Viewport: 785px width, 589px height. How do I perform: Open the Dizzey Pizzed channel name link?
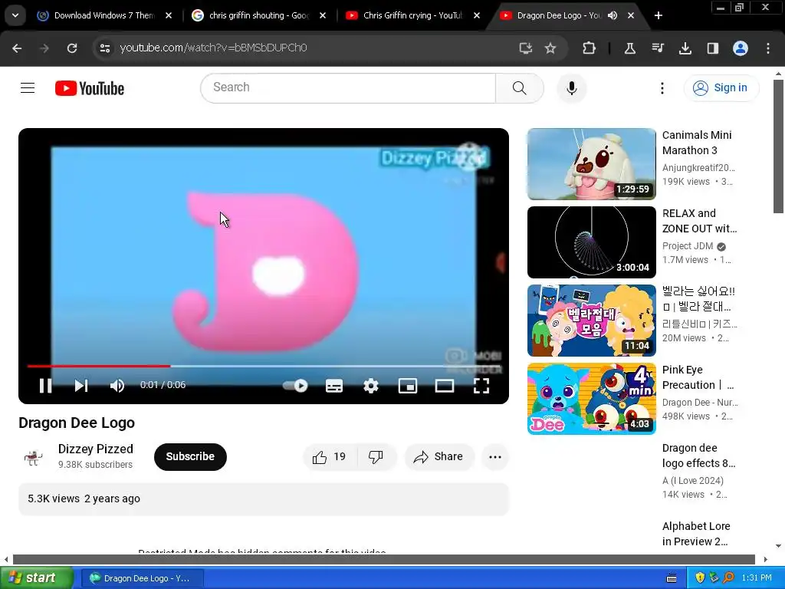click(96, 449)
